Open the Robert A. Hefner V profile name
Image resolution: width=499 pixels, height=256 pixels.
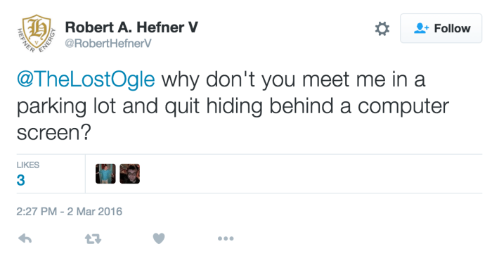click(131, 27)
